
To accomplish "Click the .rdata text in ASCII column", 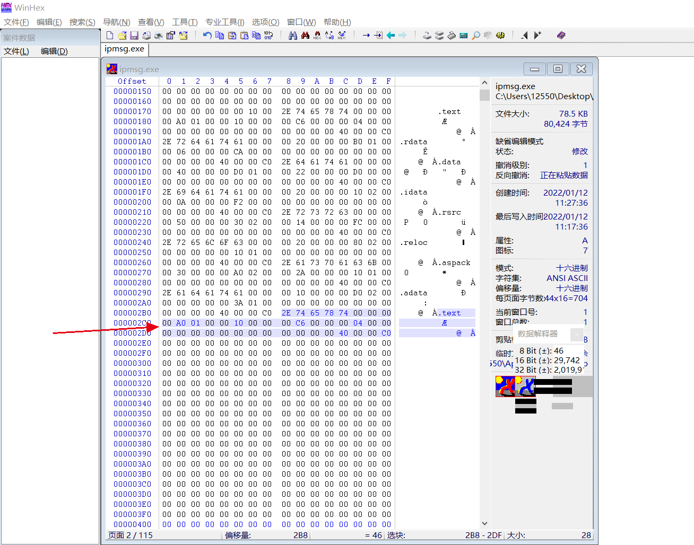I will click(413, 142).
